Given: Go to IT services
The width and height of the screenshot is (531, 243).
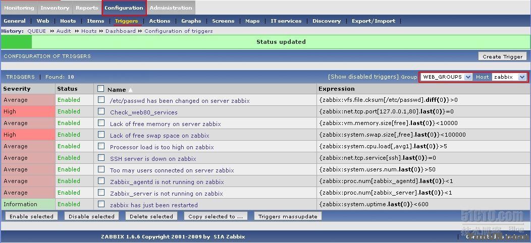Looking at the screenshot, I should pos(286,21).
